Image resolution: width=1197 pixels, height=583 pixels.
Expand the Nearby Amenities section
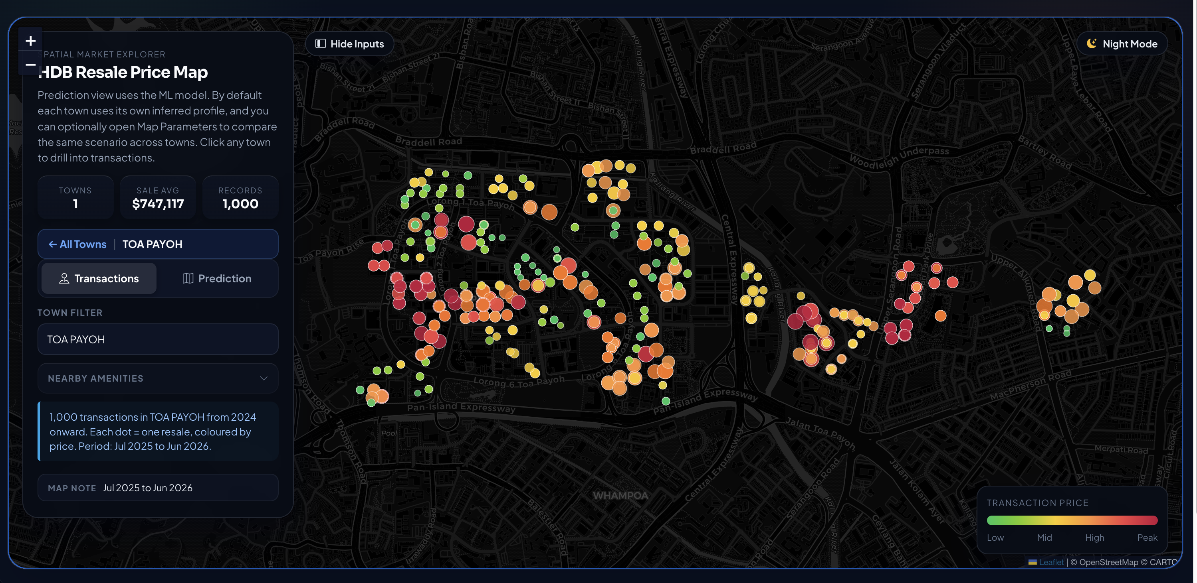pos(158,378)
